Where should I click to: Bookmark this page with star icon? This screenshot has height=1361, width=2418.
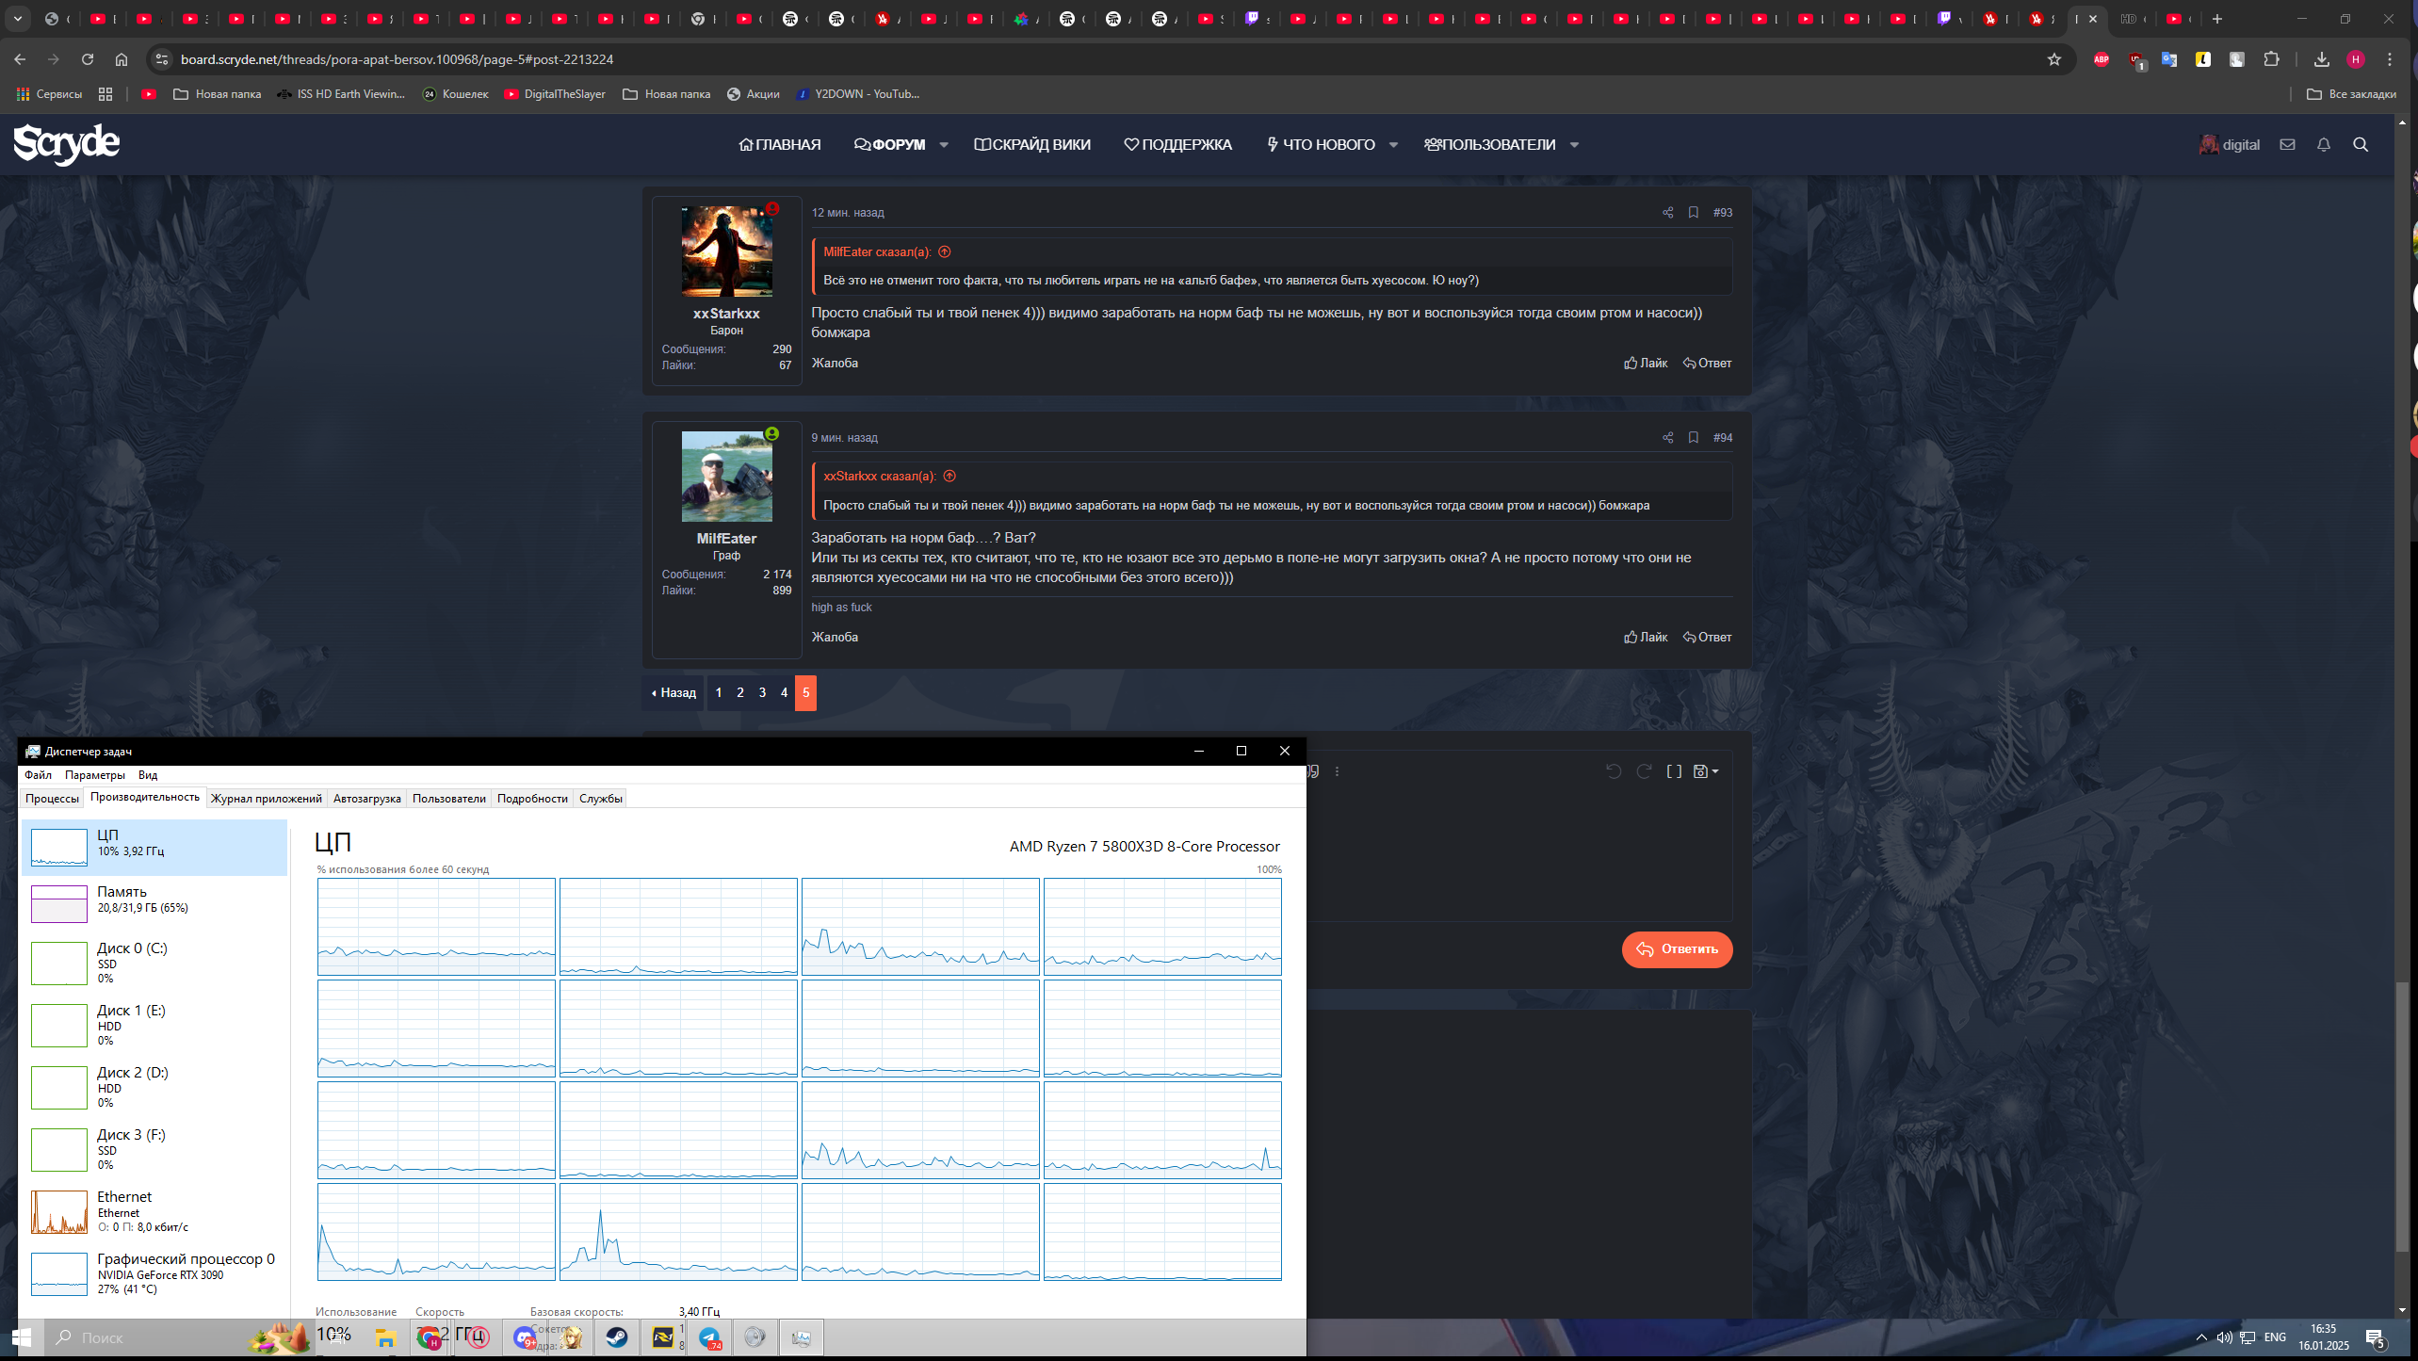[2053, 59]
